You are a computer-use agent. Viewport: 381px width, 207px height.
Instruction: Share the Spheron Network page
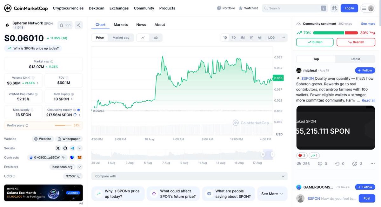(79, 25)
